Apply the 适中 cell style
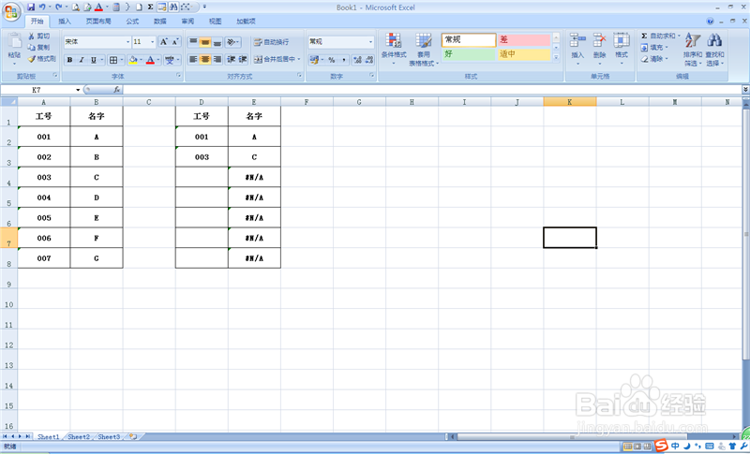The image size is (750, 454). 524,54
